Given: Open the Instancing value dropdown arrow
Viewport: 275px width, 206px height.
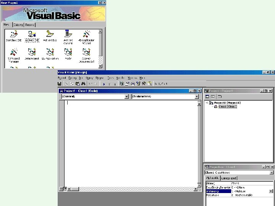Looking at the screenshot, I should (271, 191).
